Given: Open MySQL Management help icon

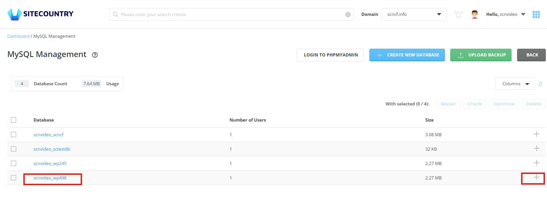Looking at the screenshot, I should (95, 55).
